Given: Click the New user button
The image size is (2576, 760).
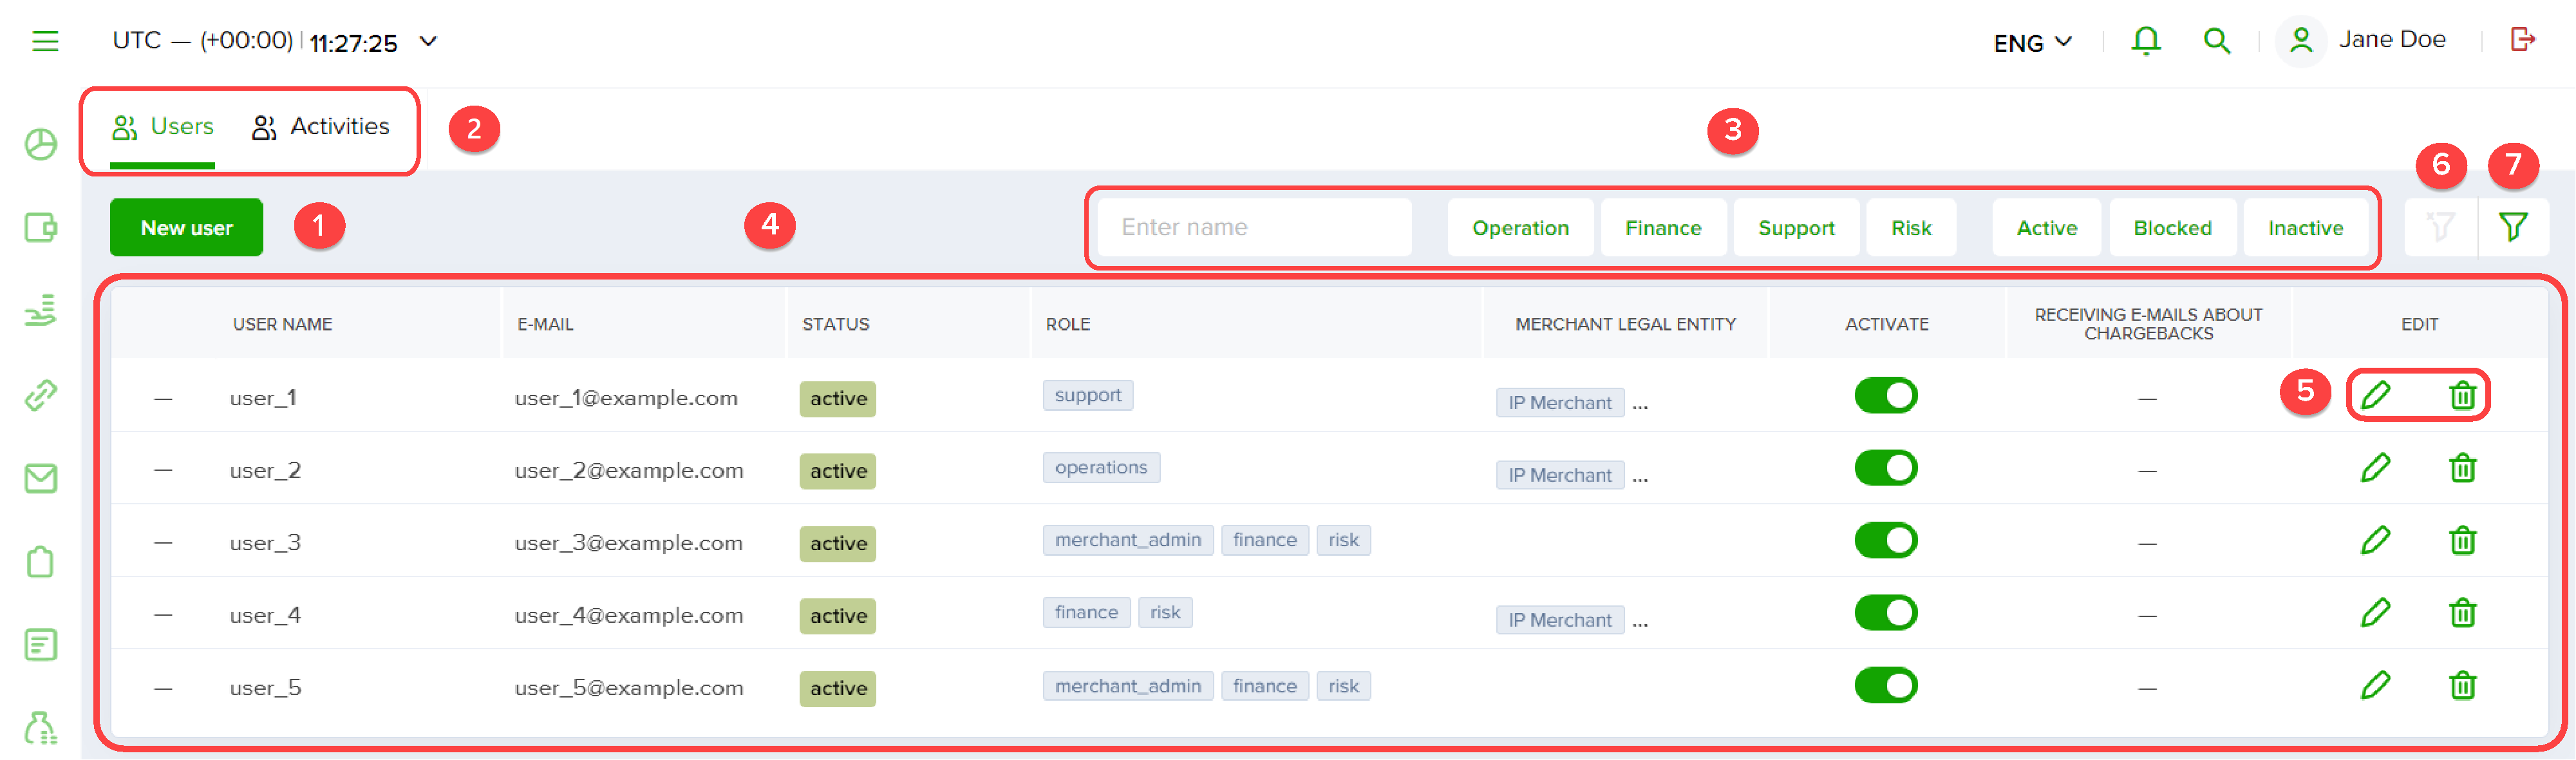Looking at the screenshot, I should [186, 228].
